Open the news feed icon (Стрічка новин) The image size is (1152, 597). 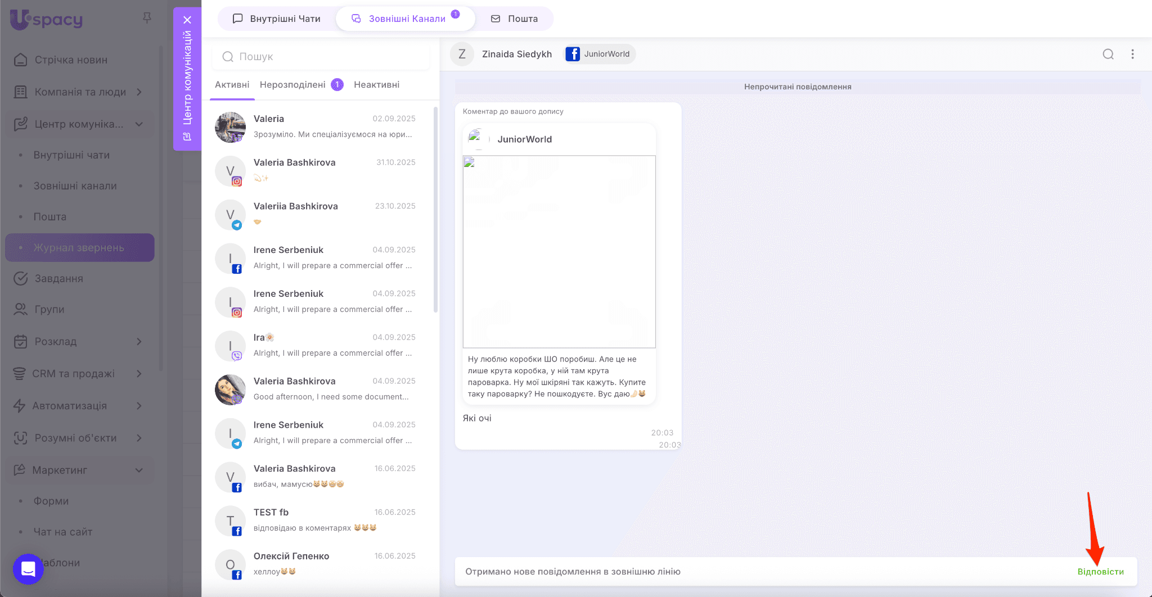(21, 60)
